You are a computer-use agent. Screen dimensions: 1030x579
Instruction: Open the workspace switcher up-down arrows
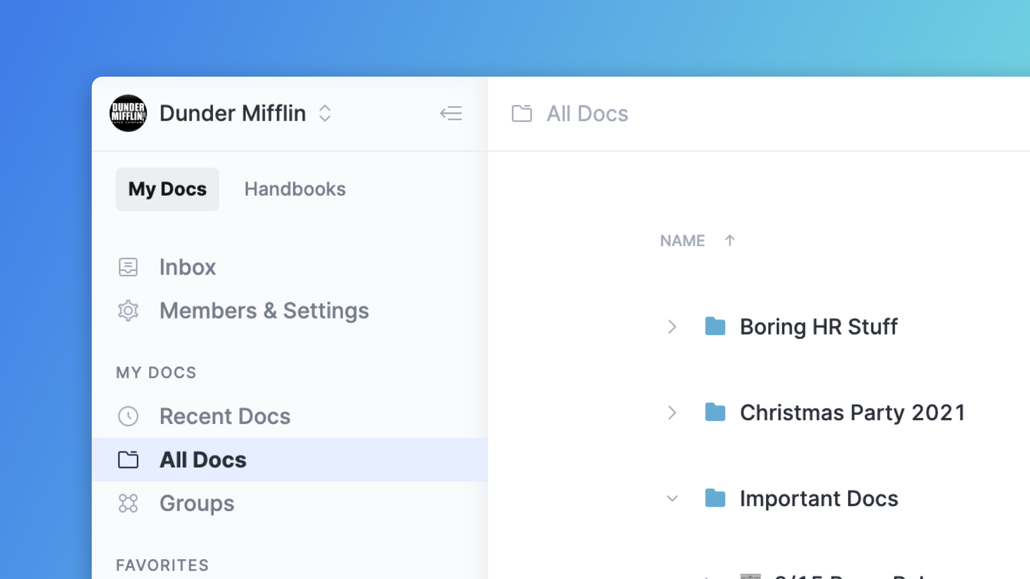[x=325, y=113]
